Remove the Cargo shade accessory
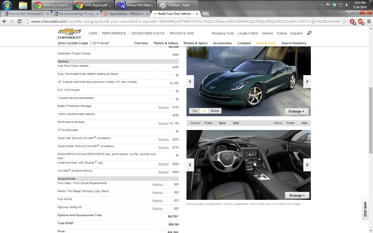373x233 pixels. click(163, 147)
